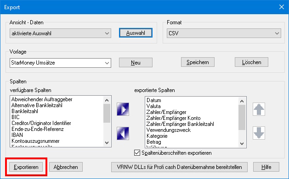
Task: Start export with Exportieren button
Action: 26,167
